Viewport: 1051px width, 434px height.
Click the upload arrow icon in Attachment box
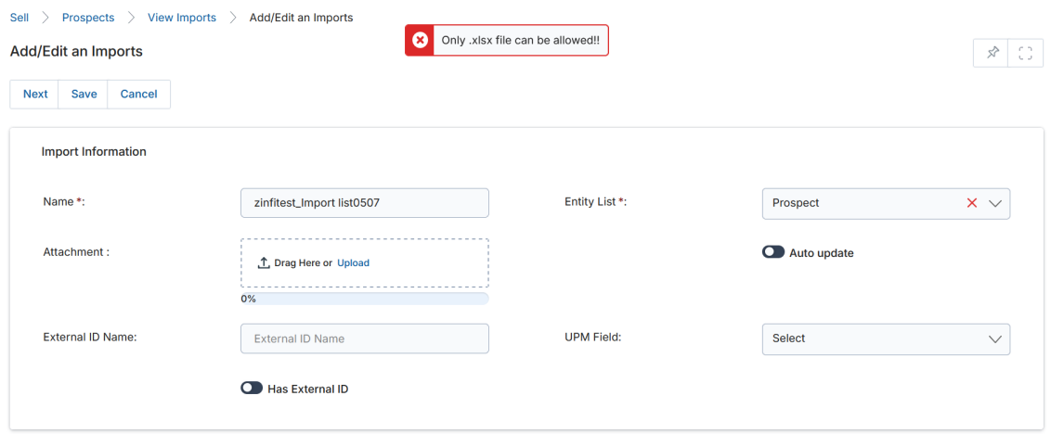[264, 262]
